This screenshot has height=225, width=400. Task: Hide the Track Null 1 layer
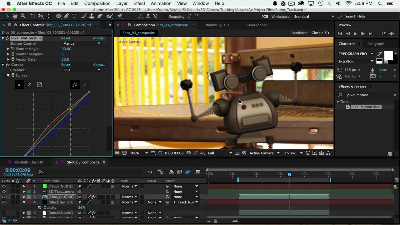click(3, 186)
